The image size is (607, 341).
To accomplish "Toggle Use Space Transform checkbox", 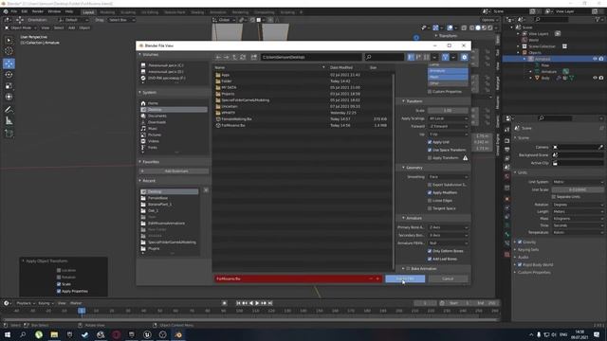I will pos(430,150).
